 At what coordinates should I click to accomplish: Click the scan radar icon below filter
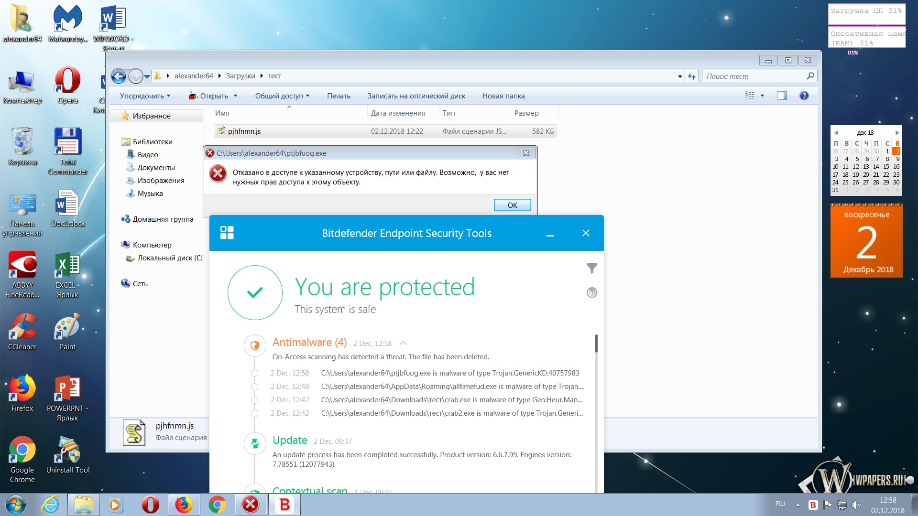pyautogui.click(x=592, y=292)
